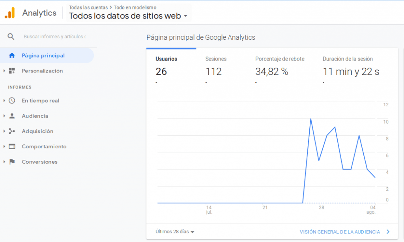Click the 04 ago. axis date label
This screenshot has width=404, height=242.
pyautogui.click(x=371, y=210)
